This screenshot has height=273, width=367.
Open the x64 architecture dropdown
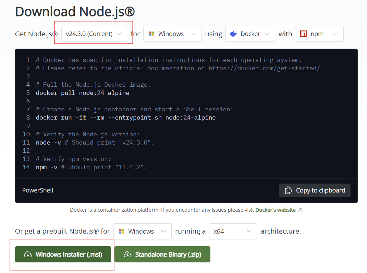[x=233, y=231]
